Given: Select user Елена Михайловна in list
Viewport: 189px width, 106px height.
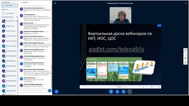Looking at the screenshot, I should tap(10, 91).
